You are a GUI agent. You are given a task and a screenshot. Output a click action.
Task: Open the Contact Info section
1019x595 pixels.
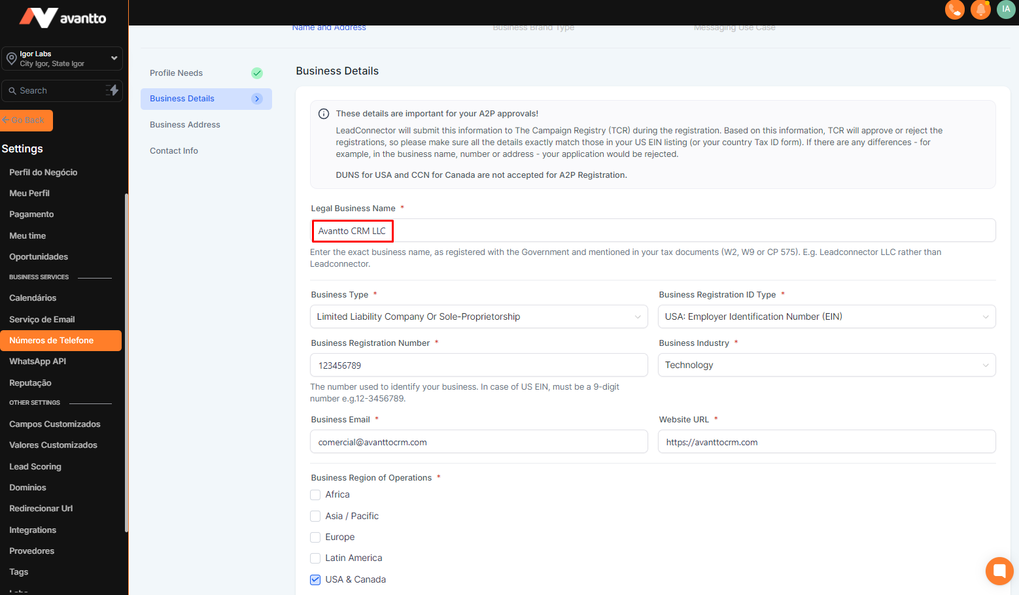(x=174, y=151)
